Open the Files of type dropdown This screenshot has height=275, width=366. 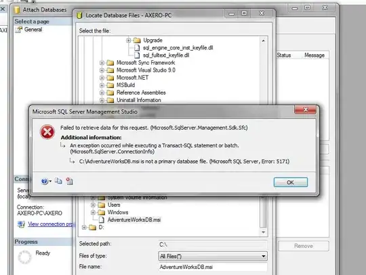click(213, 256)
